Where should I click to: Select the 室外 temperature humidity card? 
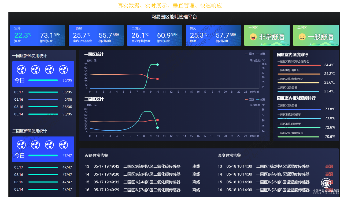pos(38,35)
